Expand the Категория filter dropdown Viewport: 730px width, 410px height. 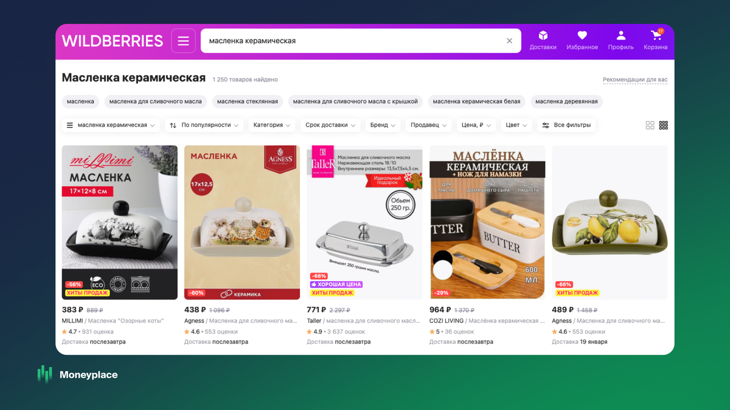click(x=272, y=125)
